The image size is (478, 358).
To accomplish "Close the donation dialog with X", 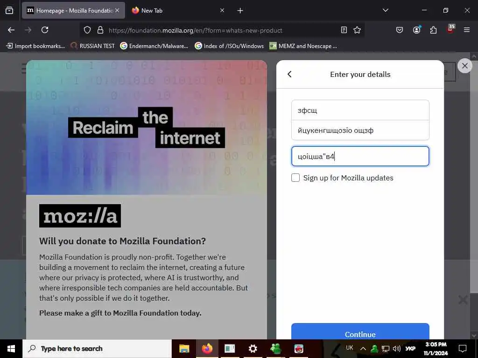I will (465, 66).
